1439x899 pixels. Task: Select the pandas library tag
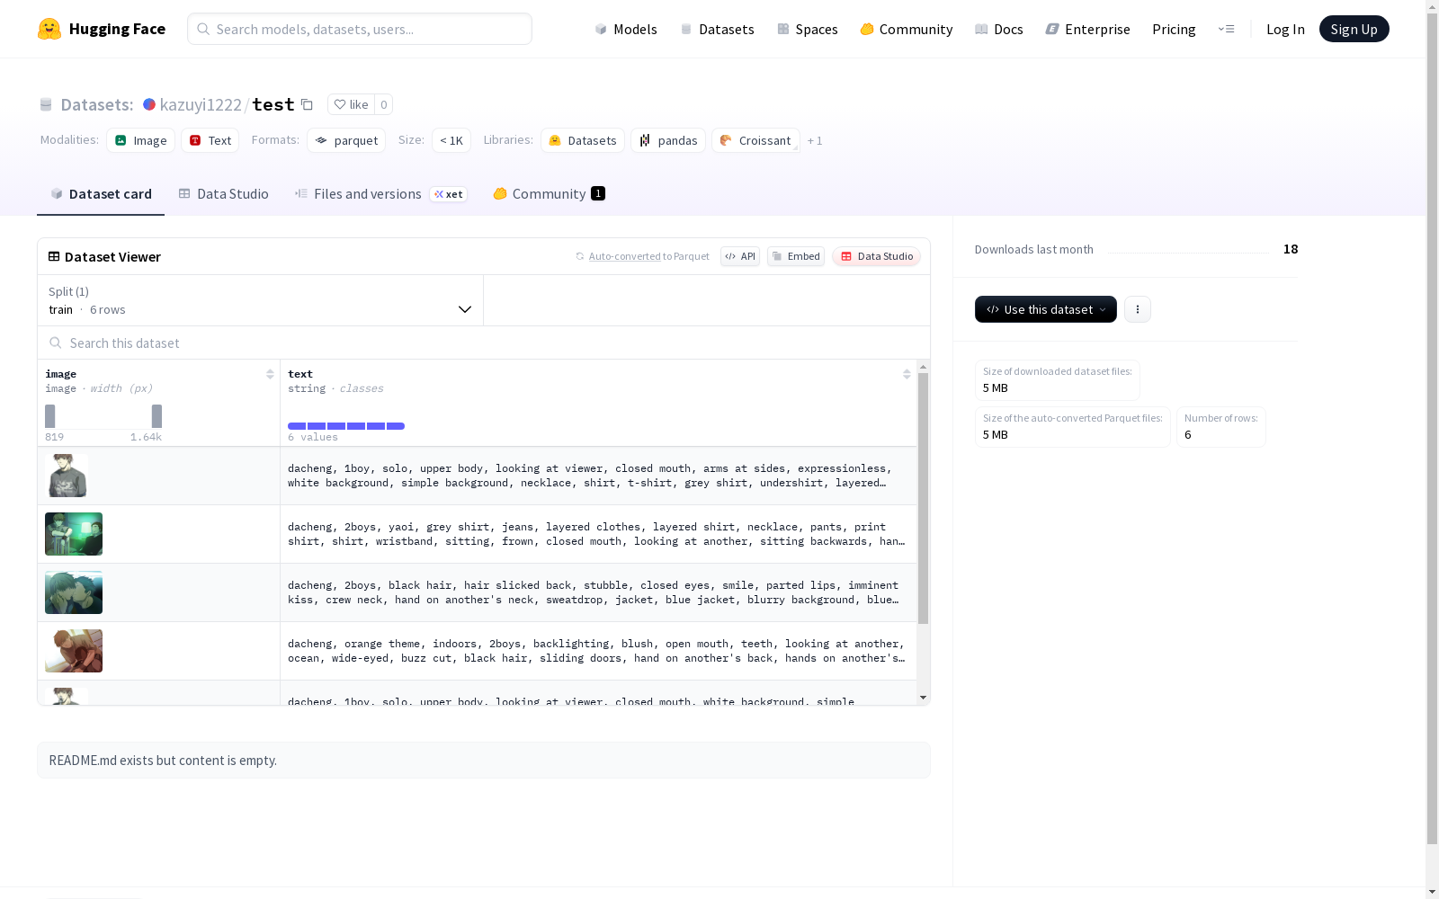pos(668,140)
